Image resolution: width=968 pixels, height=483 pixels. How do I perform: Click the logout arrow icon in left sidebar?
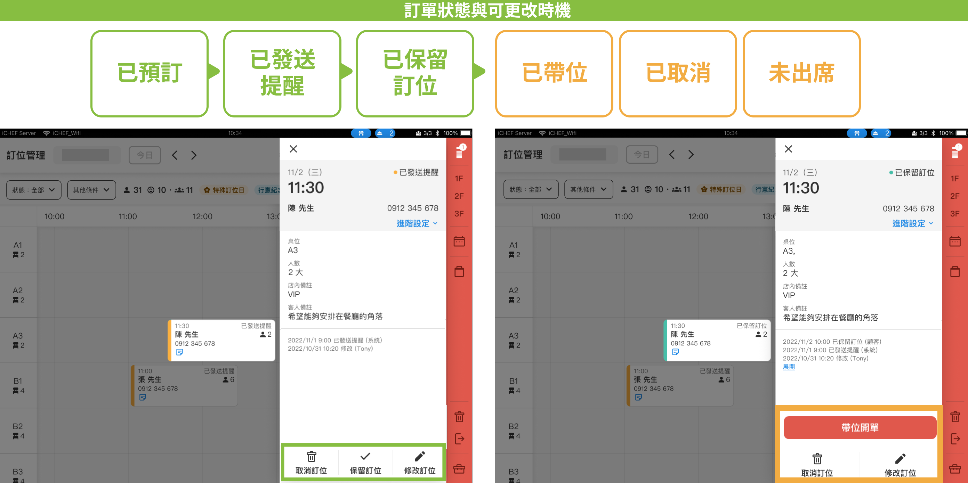[x=459, y=439]
